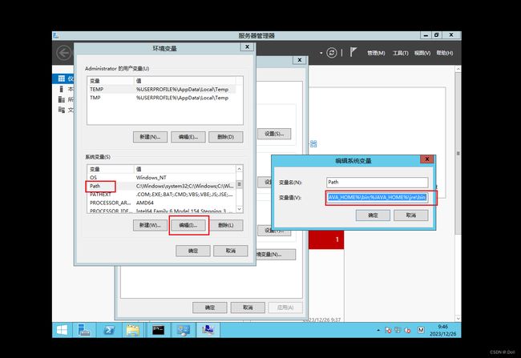This screenshot has height=358, width=521.
Task: Click the 值 header in user variables list
Action: [x=184, y=81]
